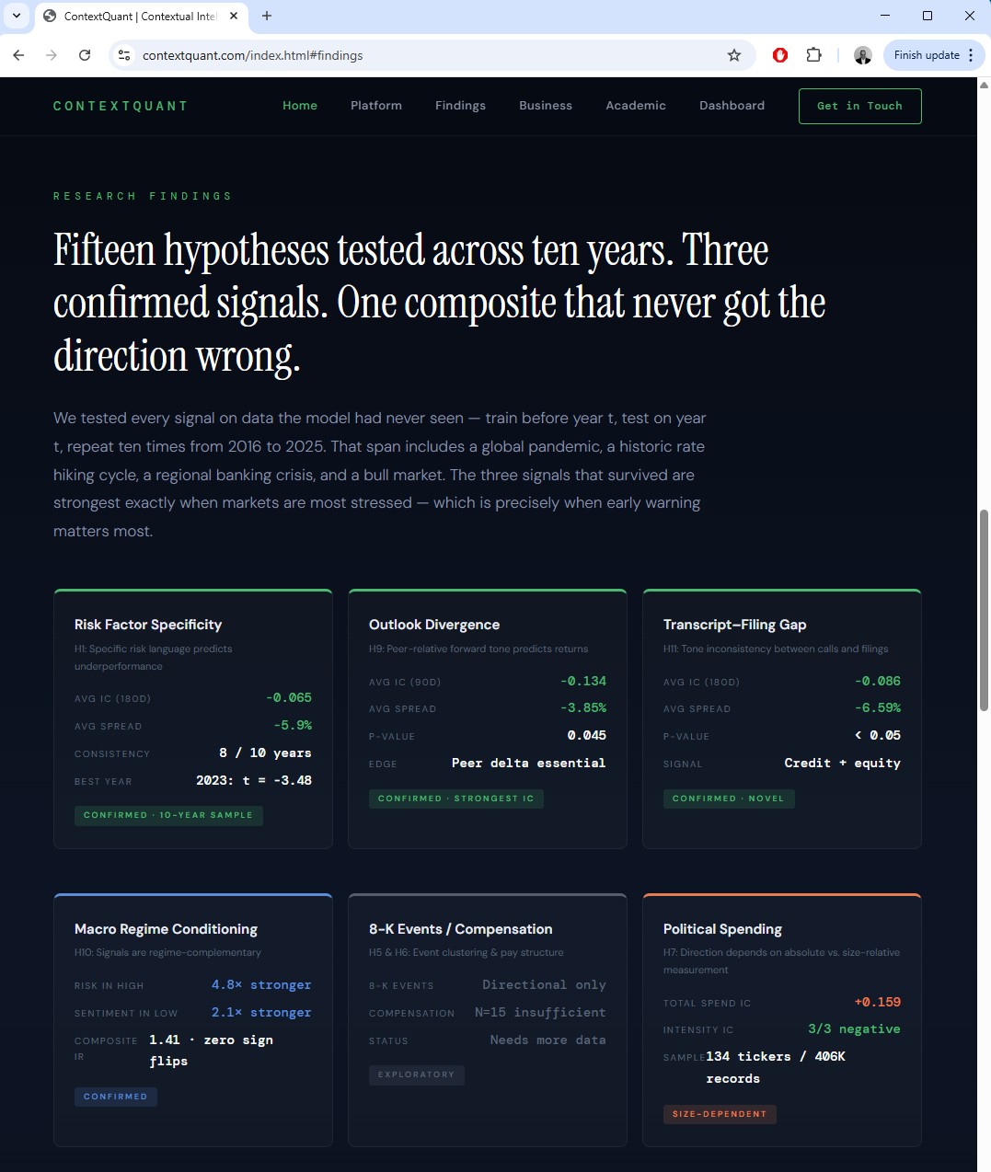Click inside the browser address bar
This screenshot has height=1172, width=991.
(x=368, y=55)
